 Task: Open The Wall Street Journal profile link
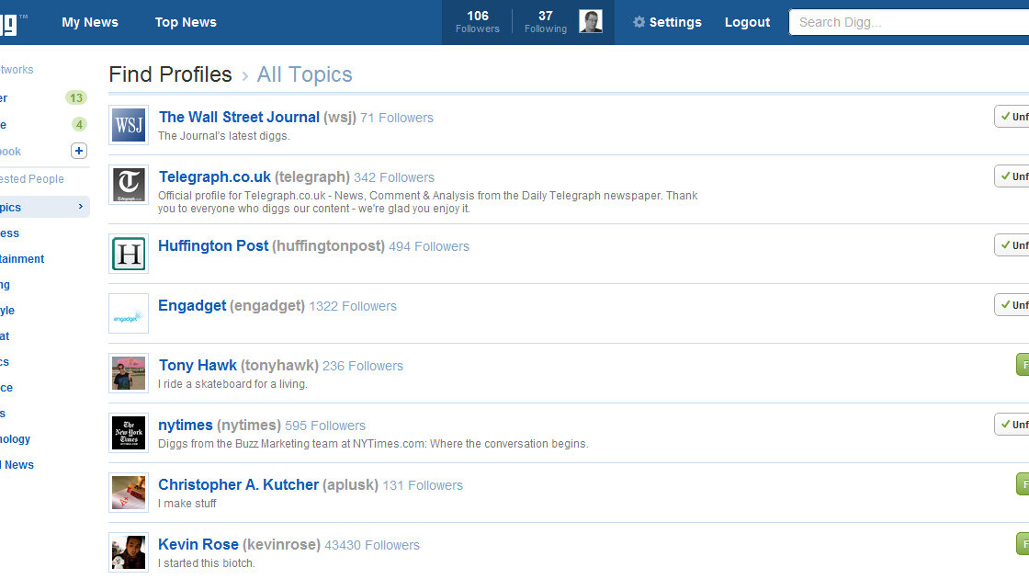pyautogui.click(x=239, y=117)
